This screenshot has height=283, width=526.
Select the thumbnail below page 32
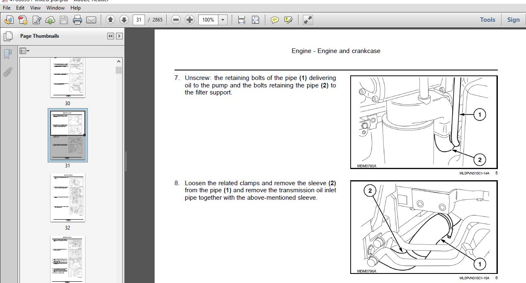(x=68, y=259)
